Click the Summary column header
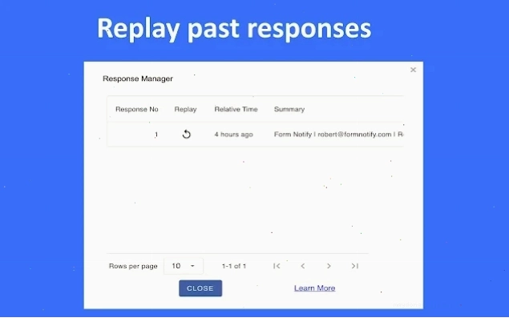Screen dimensions: 509x318 (289, 110)
